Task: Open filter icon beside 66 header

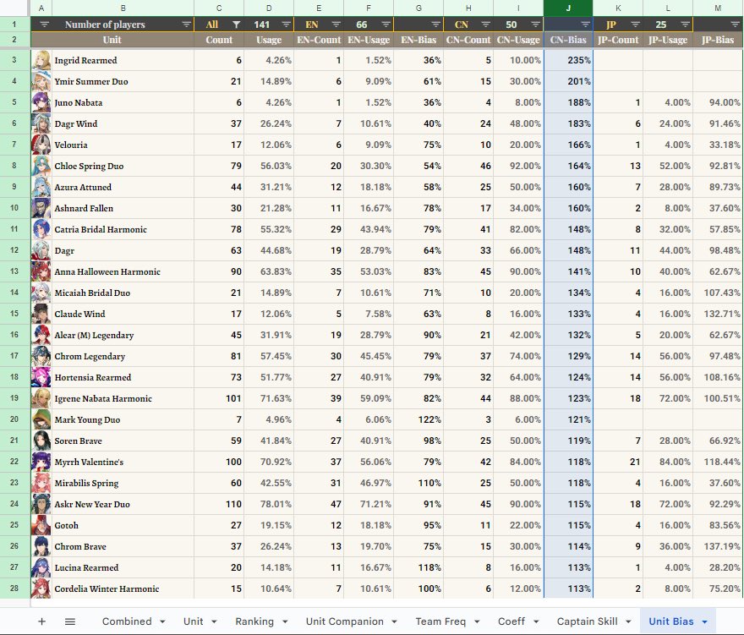Action: coord(386,25)
